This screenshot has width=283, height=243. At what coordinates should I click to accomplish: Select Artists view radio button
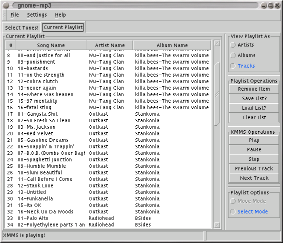232,45
